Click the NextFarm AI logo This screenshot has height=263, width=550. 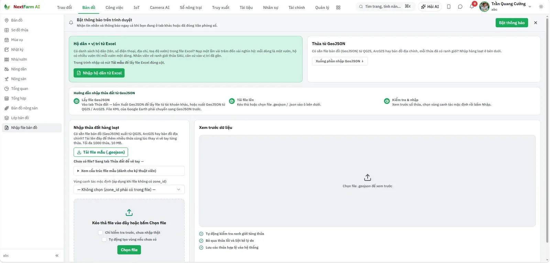(x=22, y=7)
